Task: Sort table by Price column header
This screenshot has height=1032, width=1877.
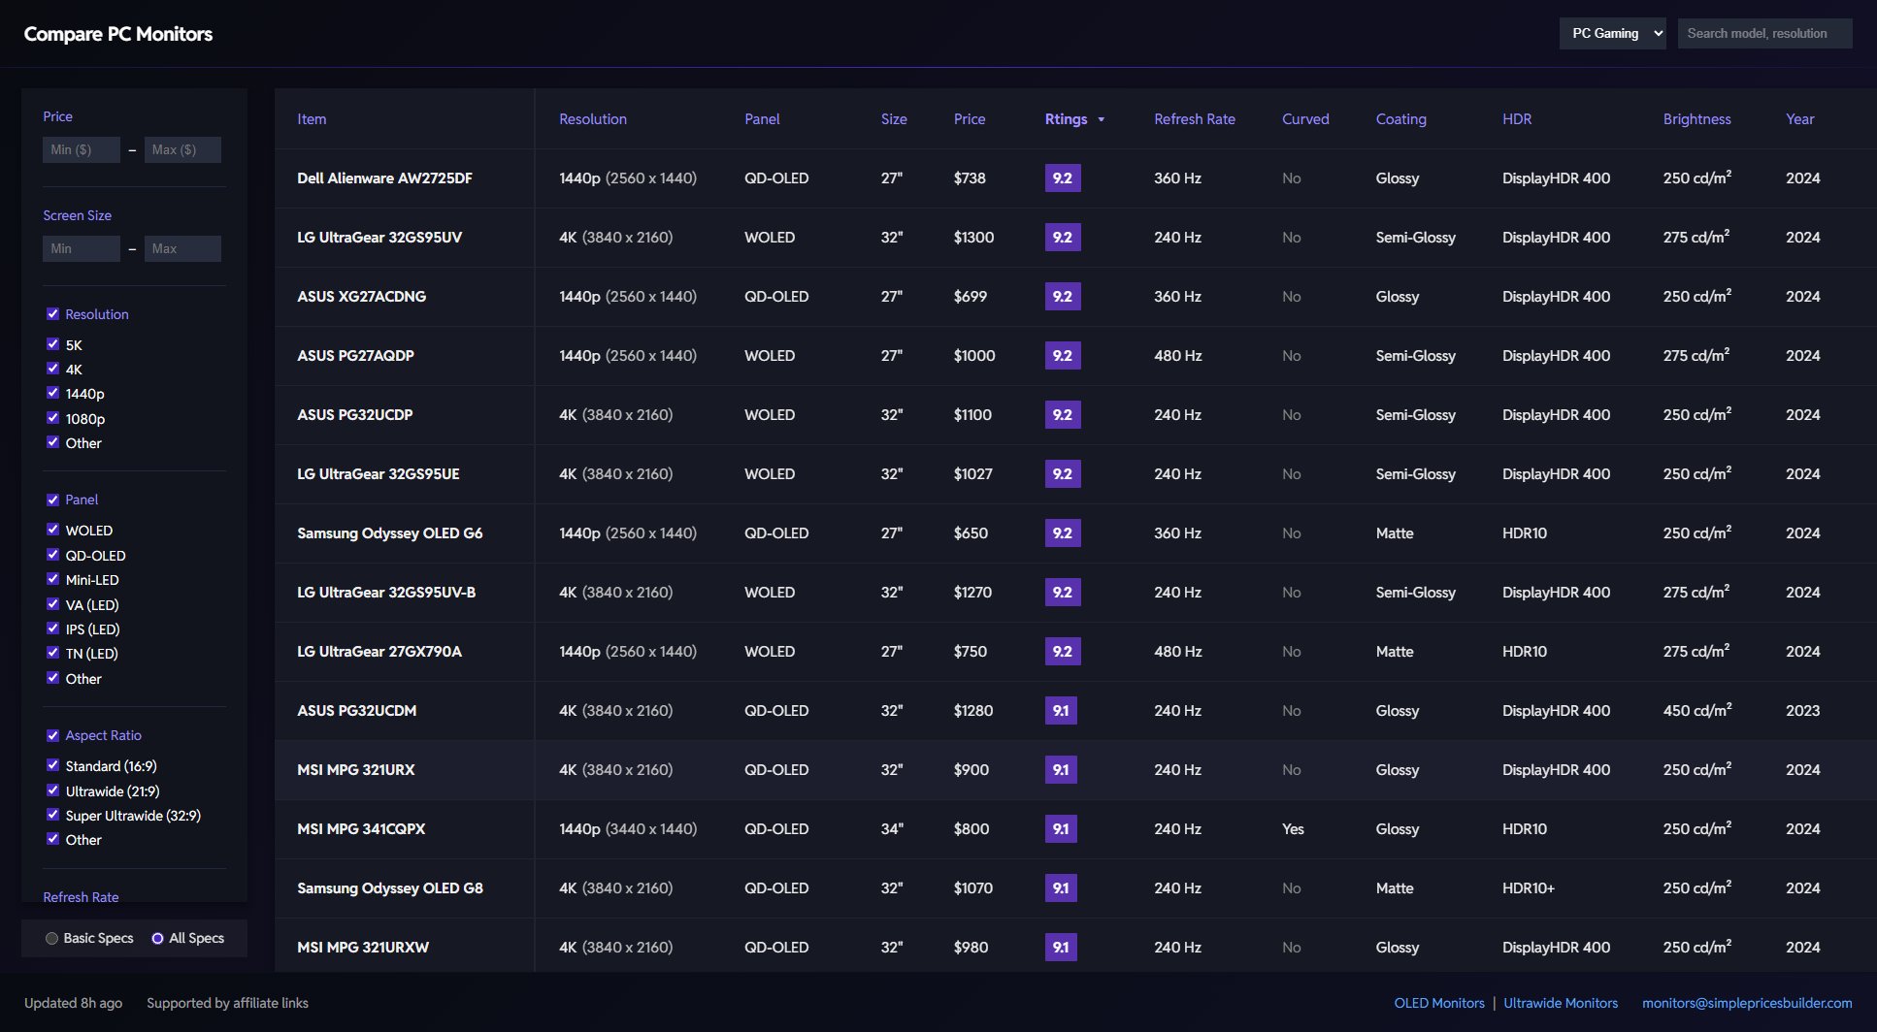Action: click(969, 119)
